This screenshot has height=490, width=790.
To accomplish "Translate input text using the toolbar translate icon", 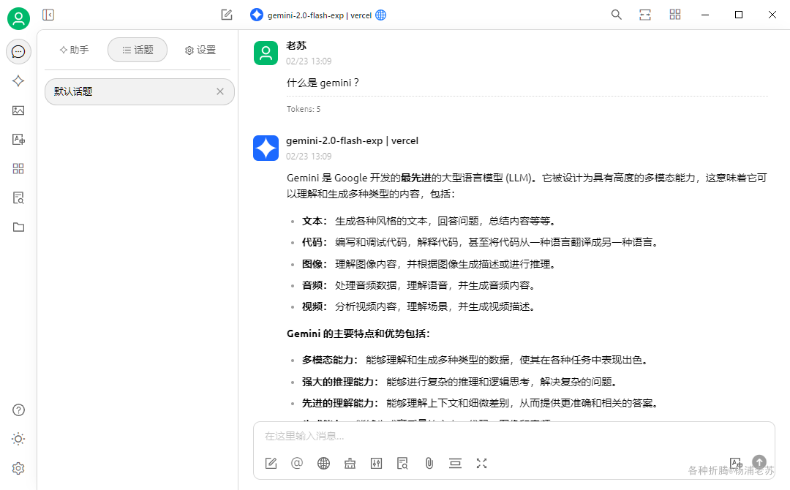I will pos(736,462).
